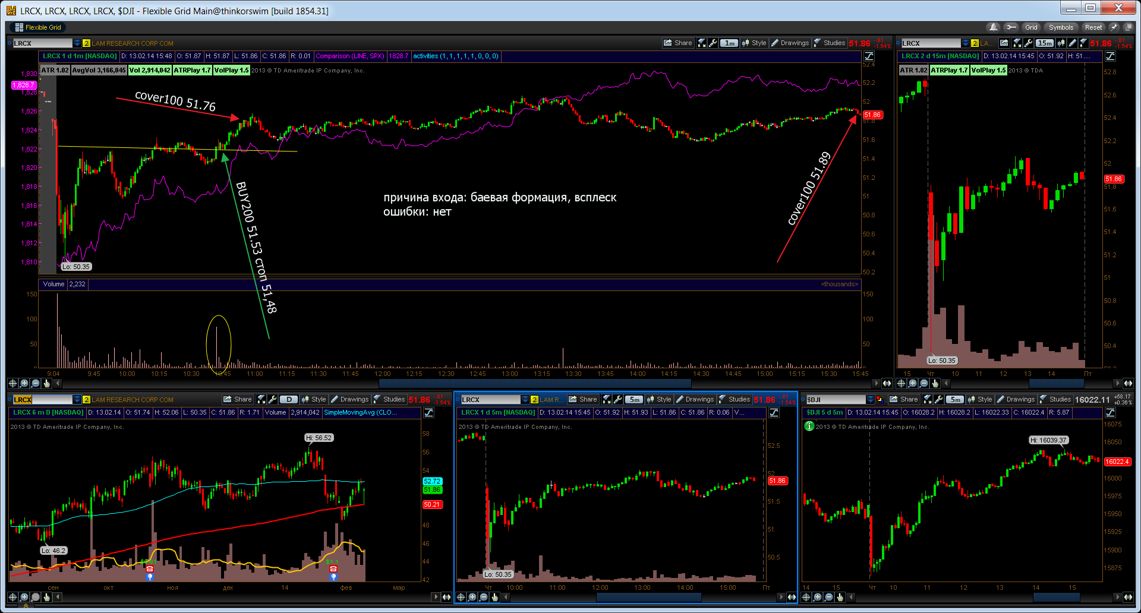Image resolution: width=1141 pixels, height=613 pixels.
Task: Select crosshair cursor under the $DJI chart
Action: pyautogui.click(x=806, y=597)
